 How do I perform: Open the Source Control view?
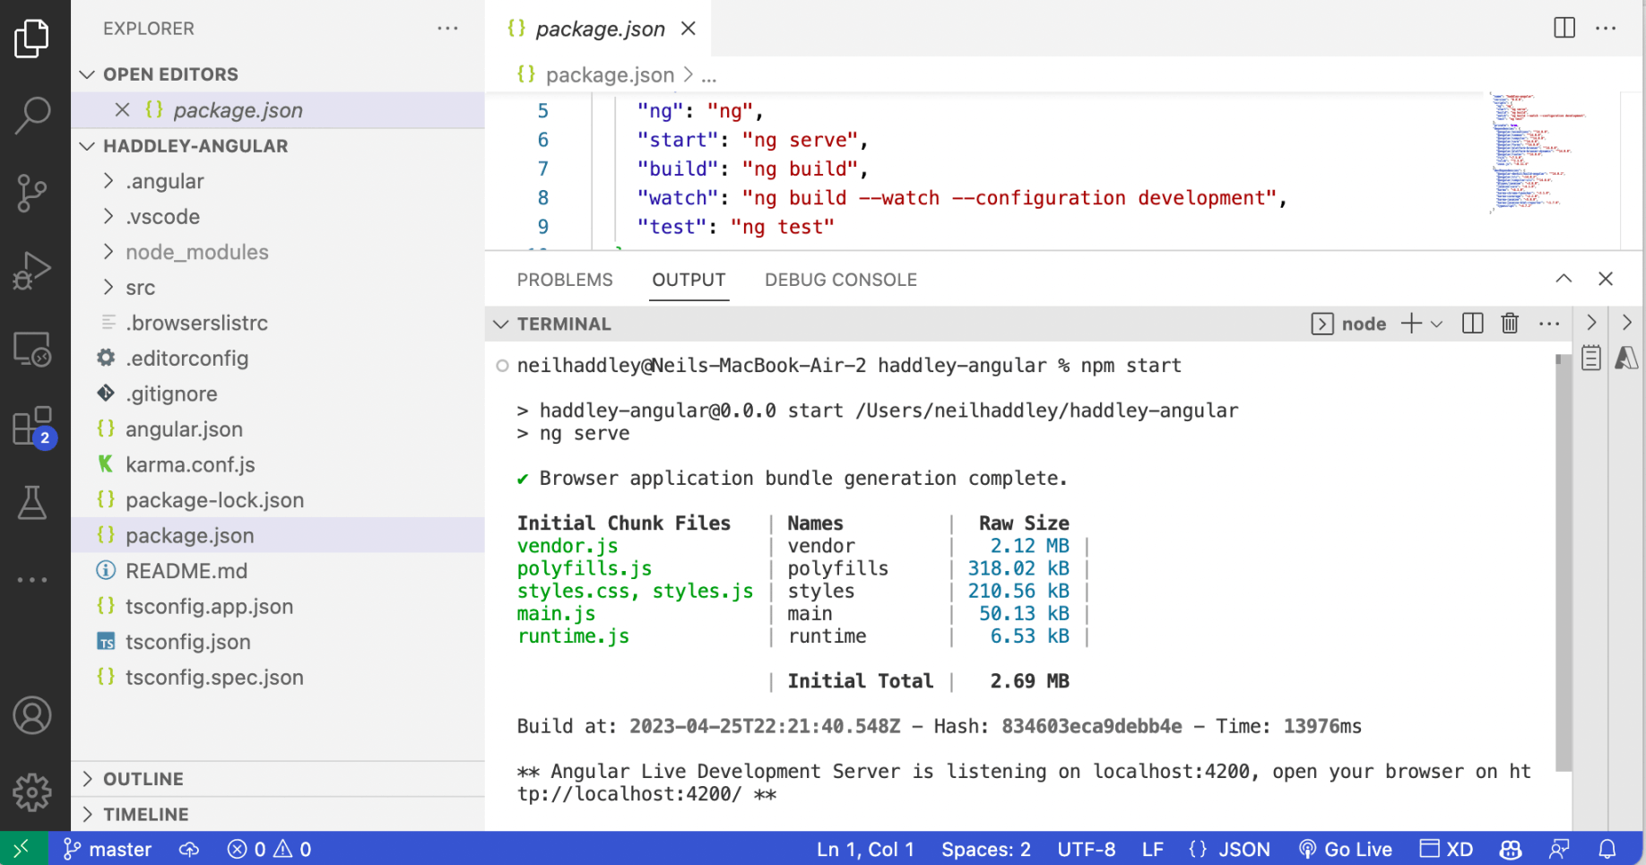[x=33, y=193]
